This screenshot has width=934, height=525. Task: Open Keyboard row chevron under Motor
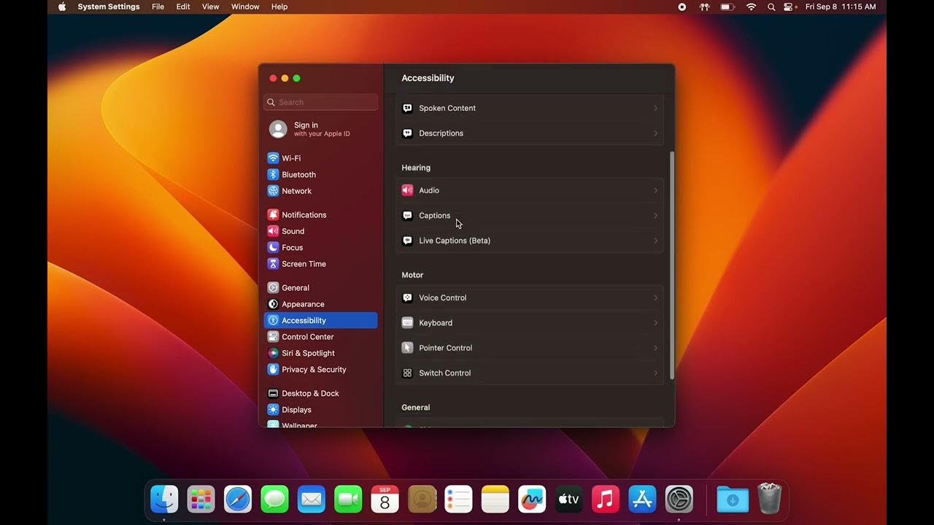(655, 323)
